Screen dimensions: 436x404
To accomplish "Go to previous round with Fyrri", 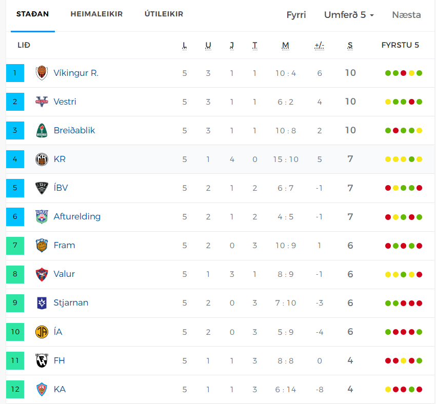I will [x=296, y=15].
